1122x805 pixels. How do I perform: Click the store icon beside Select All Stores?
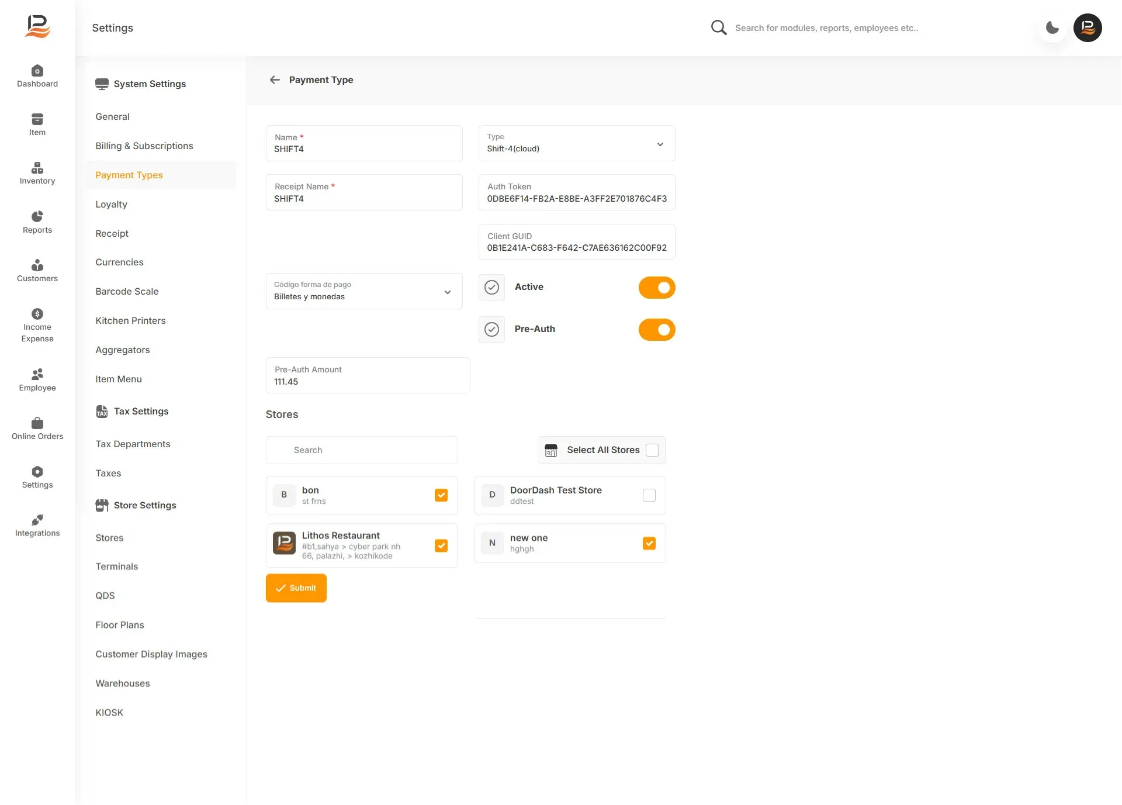point(551,450)
